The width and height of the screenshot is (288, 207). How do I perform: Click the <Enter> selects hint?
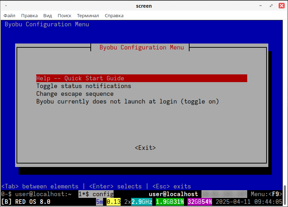(115, 186)
